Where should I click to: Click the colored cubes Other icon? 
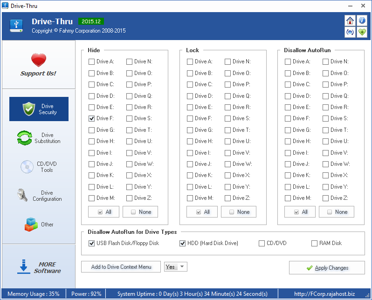coord(31,225)
